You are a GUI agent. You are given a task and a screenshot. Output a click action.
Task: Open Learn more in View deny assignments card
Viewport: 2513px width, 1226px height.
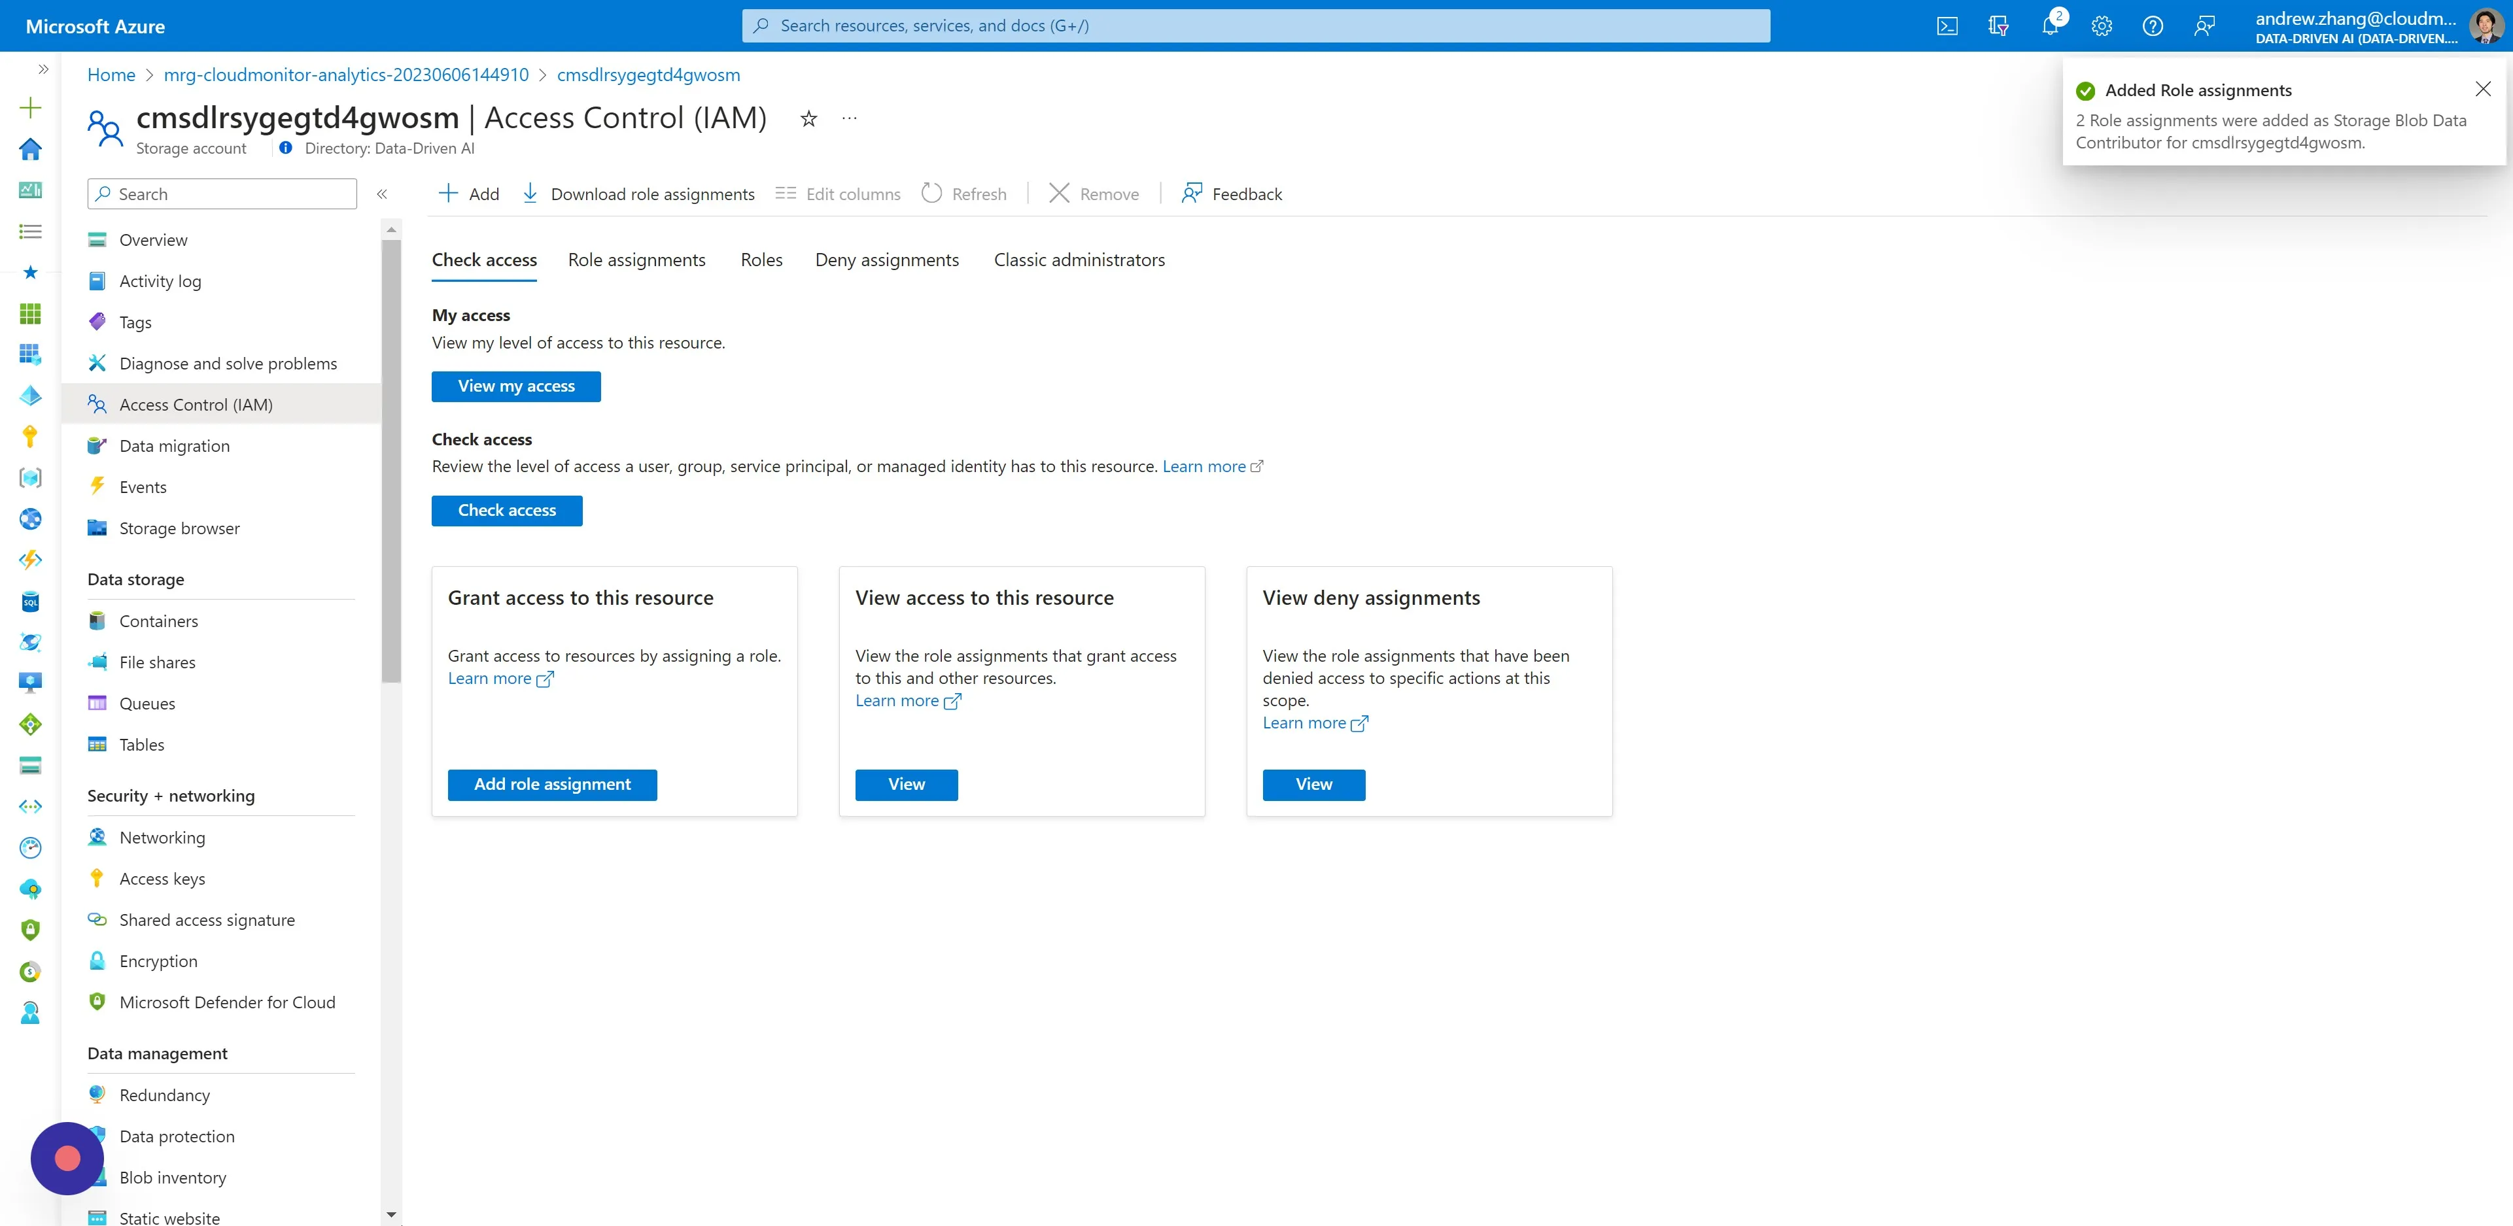[x=1315, y=723]
